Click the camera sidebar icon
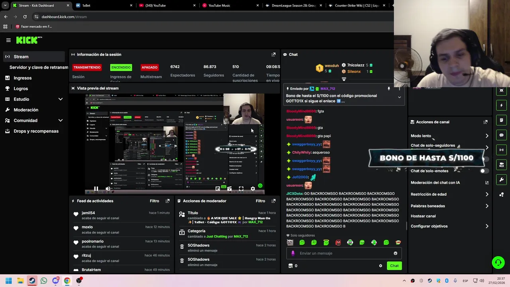510x287 pixels. (502, 165)
